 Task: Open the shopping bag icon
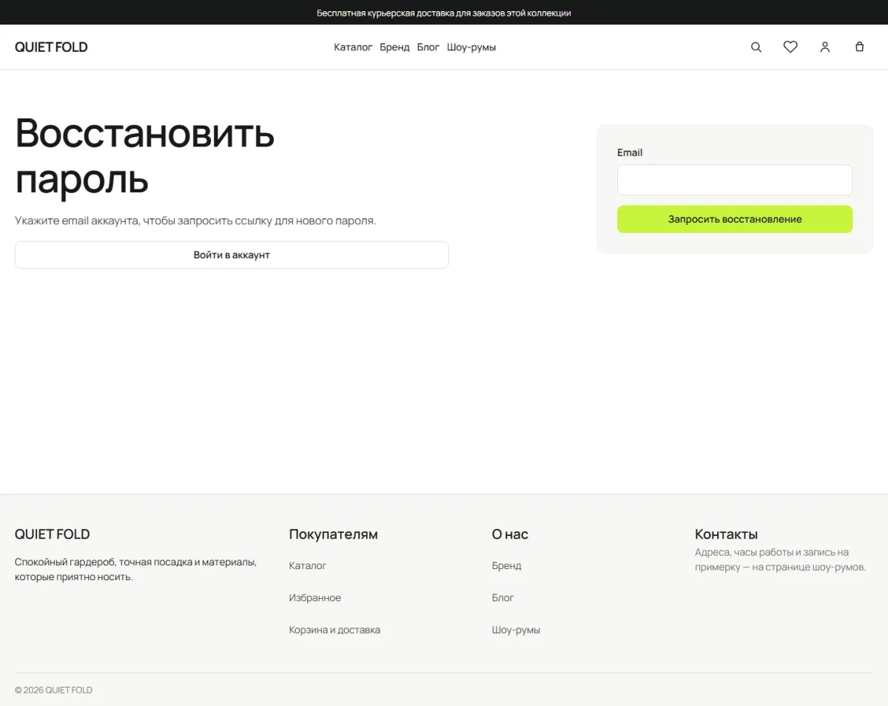tap(859, 47)
